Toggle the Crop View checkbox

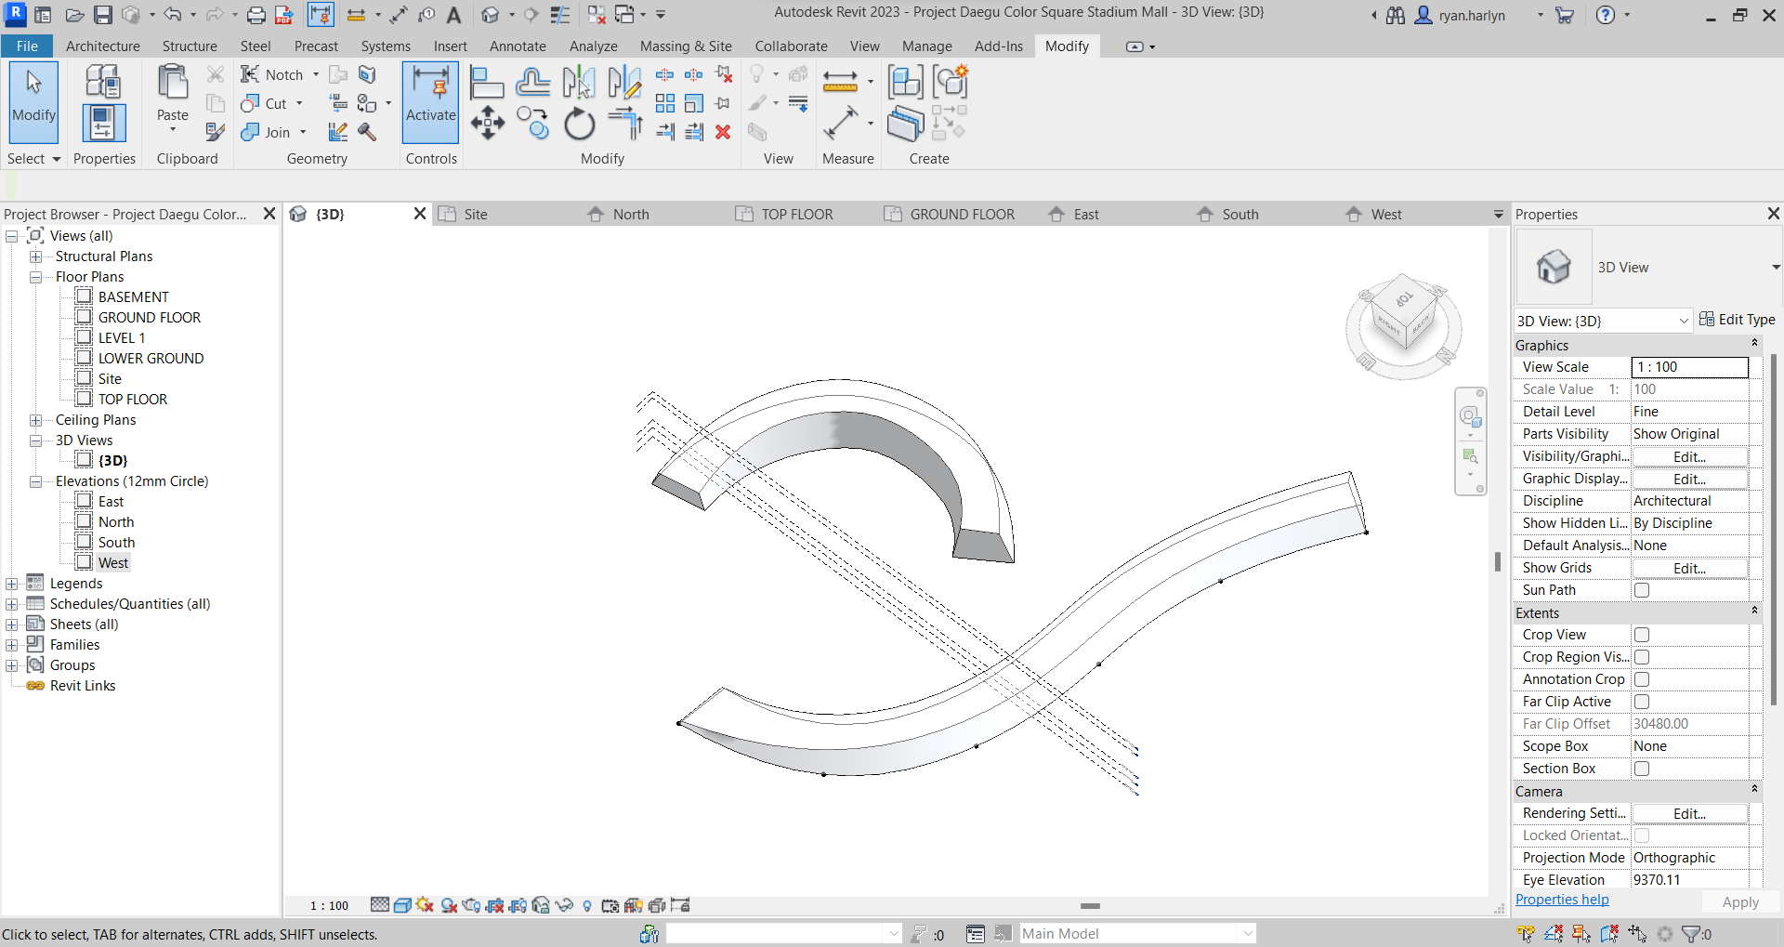tap(1642, 635)
